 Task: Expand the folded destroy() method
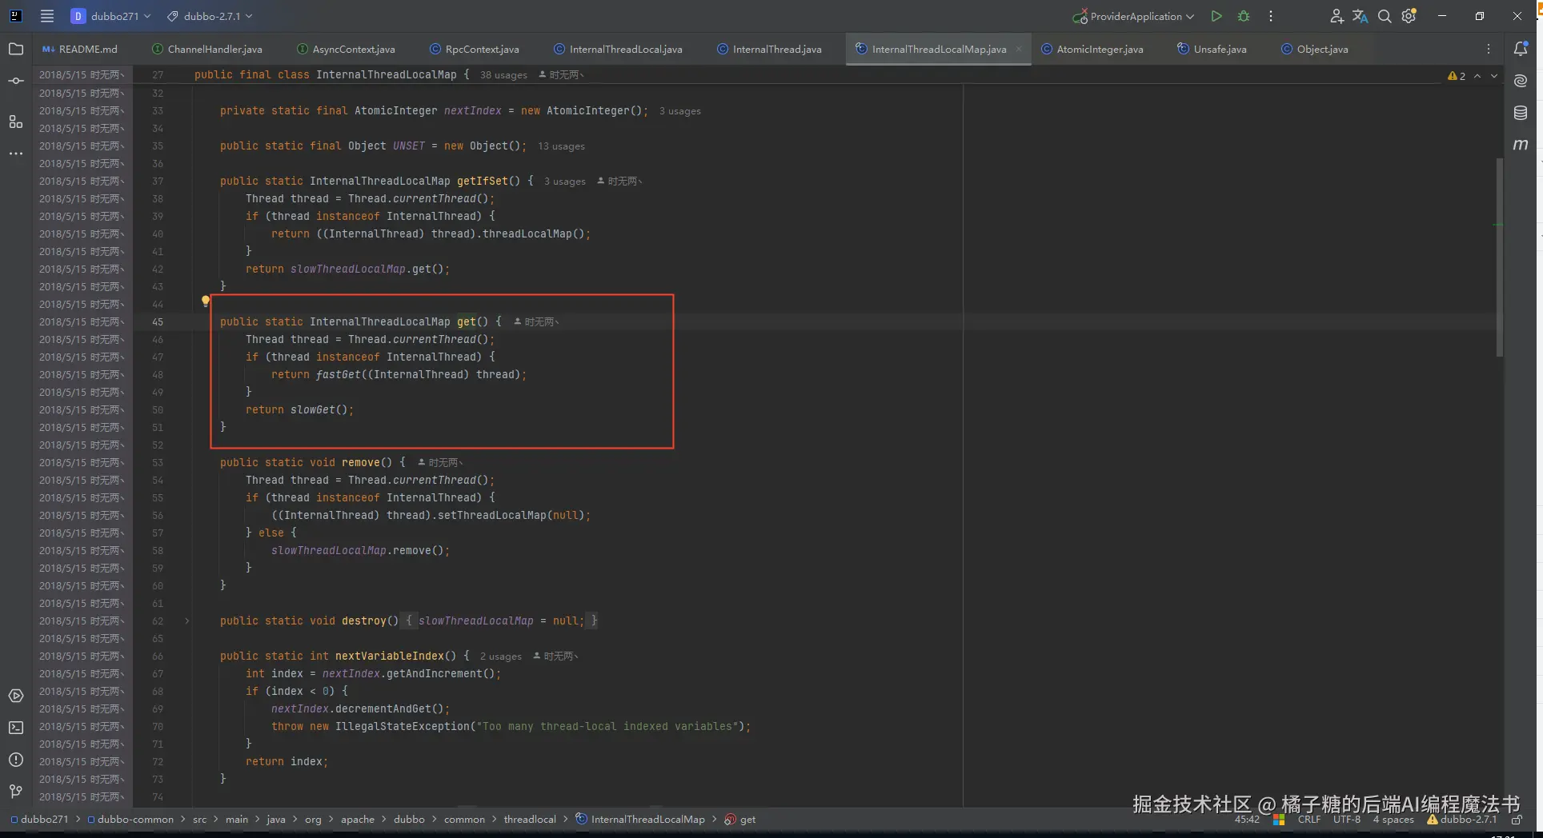(x=187, y=621)
